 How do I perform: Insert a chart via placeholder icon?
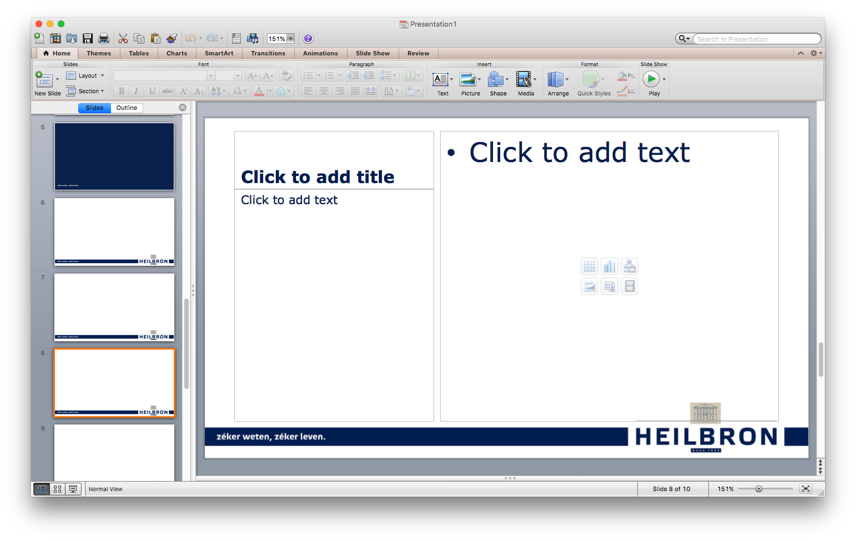[610, 267]
